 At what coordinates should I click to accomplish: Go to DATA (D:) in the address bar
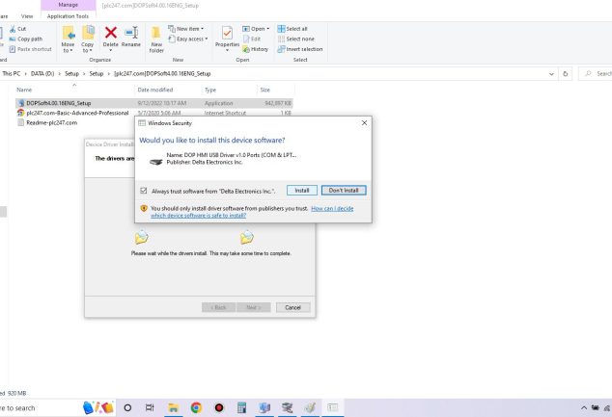(42, 73)
